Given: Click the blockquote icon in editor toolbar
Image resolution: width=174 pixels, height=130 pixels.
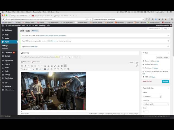Looking at the screenshot, I should pyautogui.click(x=39, y=66).
